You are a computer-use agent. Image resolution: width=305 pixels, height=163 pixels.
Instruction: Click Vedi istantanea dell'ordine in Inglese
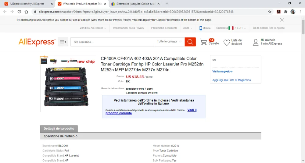(141, 100)
